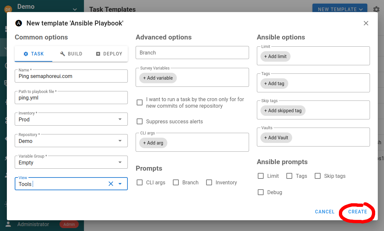
Task: Click the DE project avatar icon
Action: (x=8, y=9)
